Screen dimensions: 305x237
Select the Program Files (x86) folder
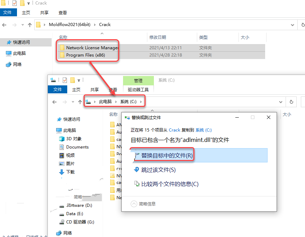[x=86, y=55]
